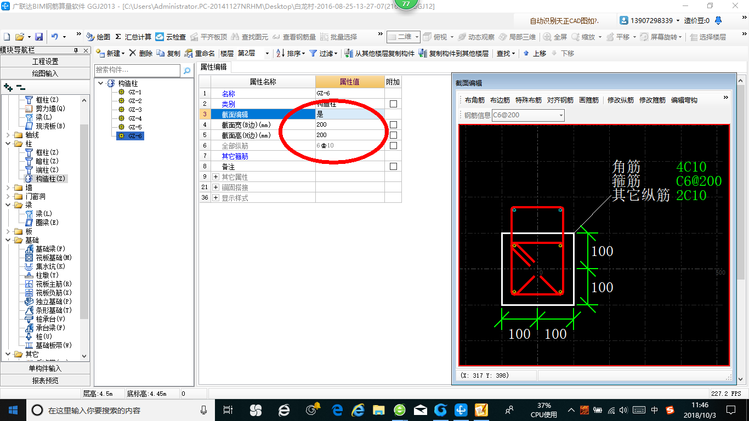This screenshot has width=749, height=421.
Task: Select GZ-3 in the component tree
Action: point(135,110)
